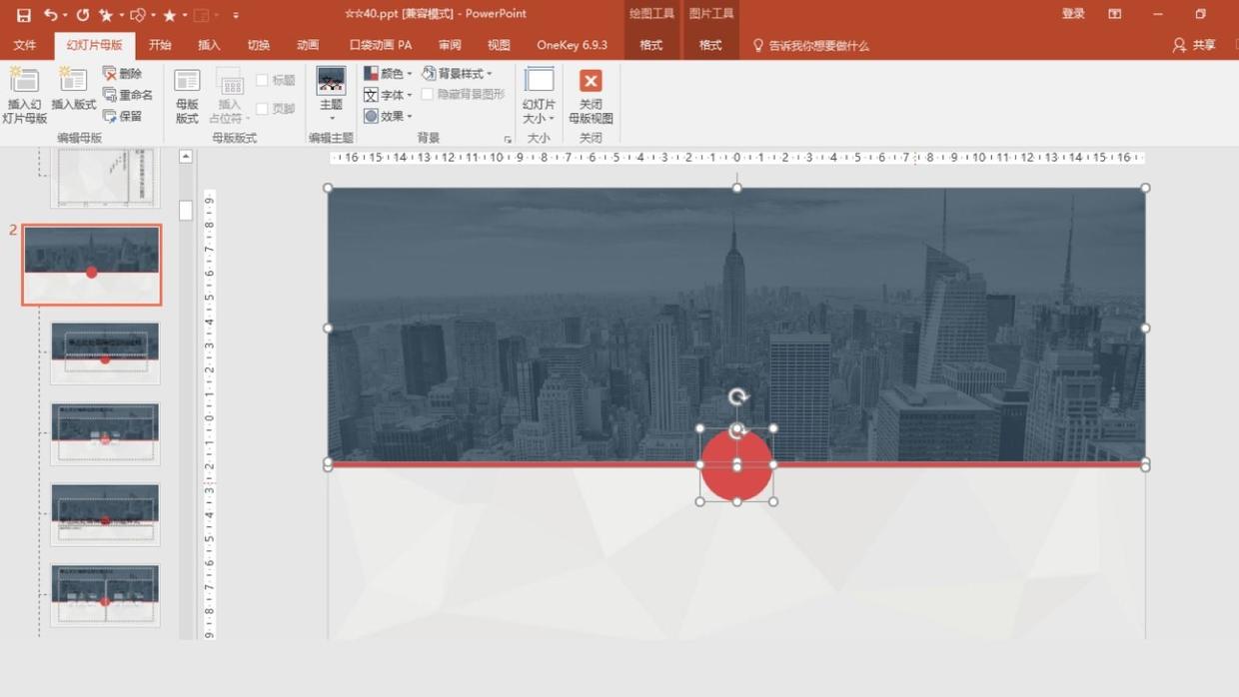Click Insert Slide Master (插入幻灯片母版) icon
This screenshot has height=697, width=1239.
coord(24,95)
